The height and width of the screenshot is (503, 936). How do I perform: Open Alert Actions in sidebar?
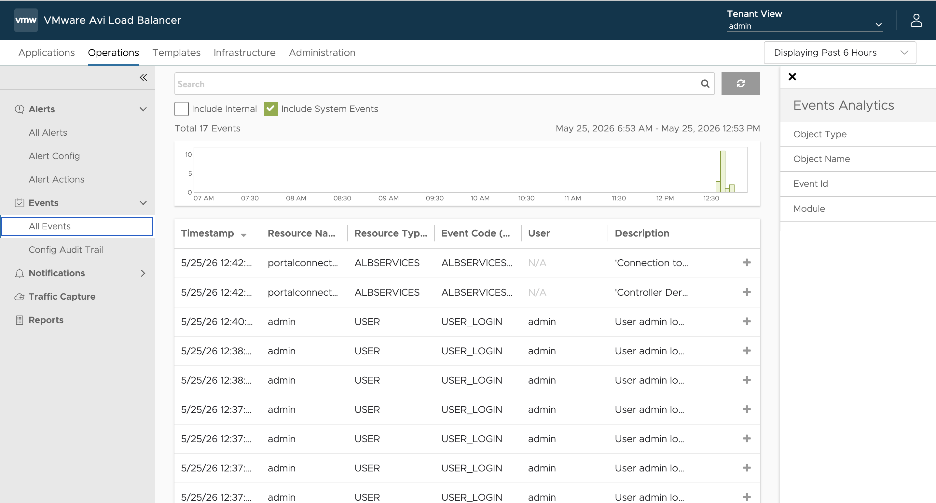56,179
